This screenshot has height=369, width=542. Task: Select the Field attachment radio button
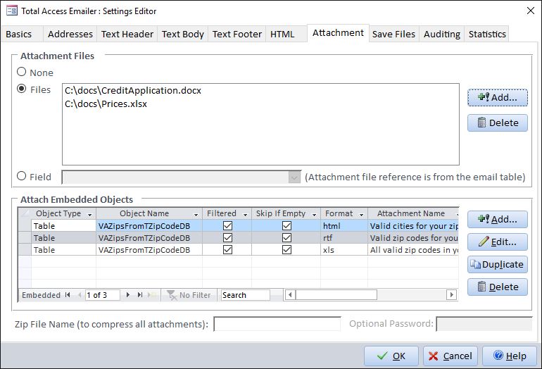point(22,176)
